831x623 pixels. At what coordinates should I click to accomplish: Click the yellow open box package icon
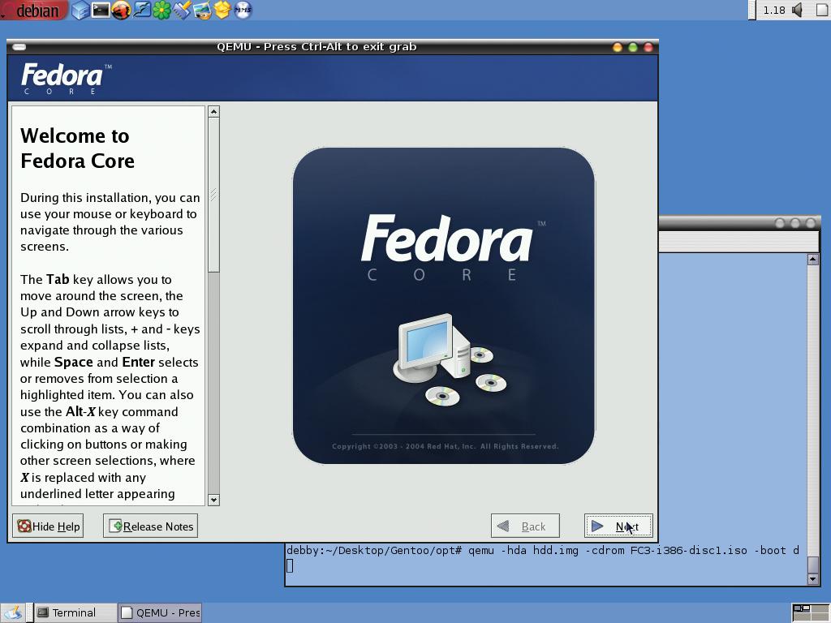(x=222, y=10)
